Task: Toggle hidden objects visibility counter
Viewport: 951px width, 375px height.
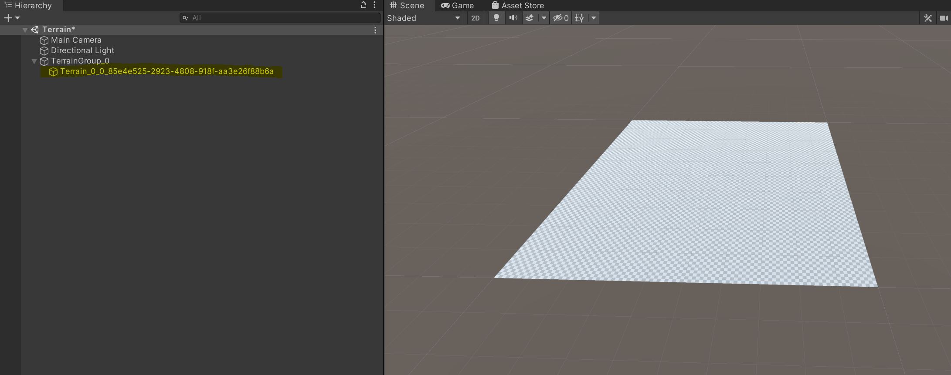Action: coord(560,18)
